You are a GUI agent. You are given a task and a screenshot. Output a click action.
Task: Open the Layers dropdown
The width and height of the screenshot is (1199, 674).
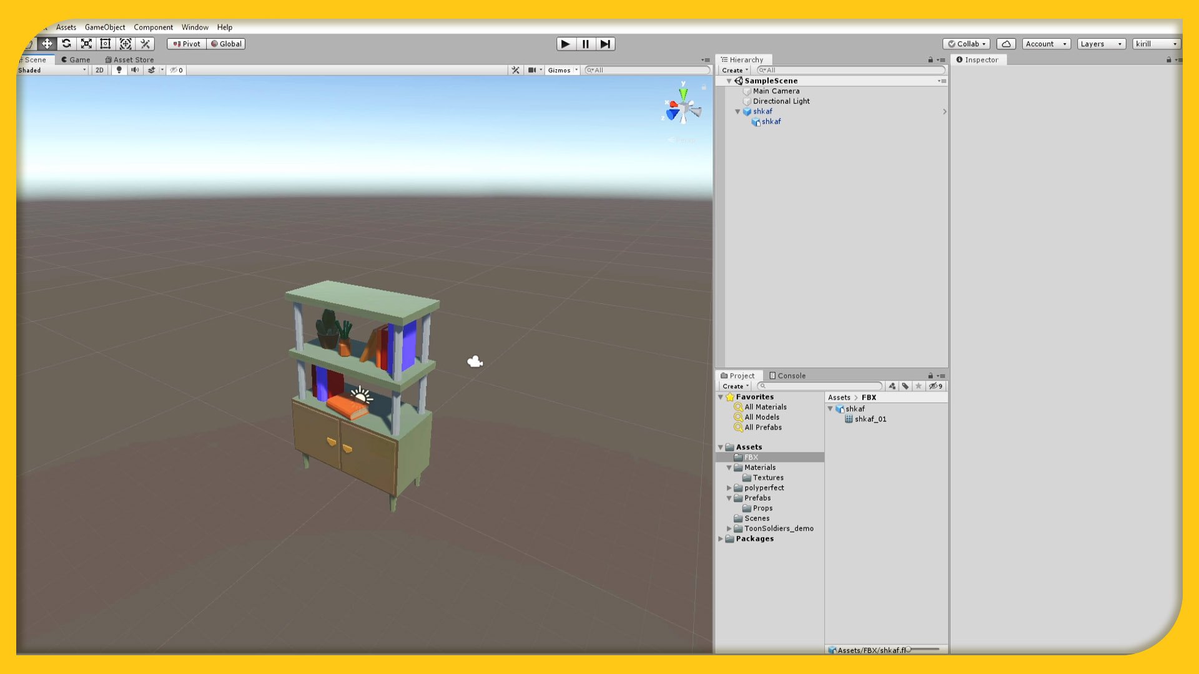point(1101,44)
